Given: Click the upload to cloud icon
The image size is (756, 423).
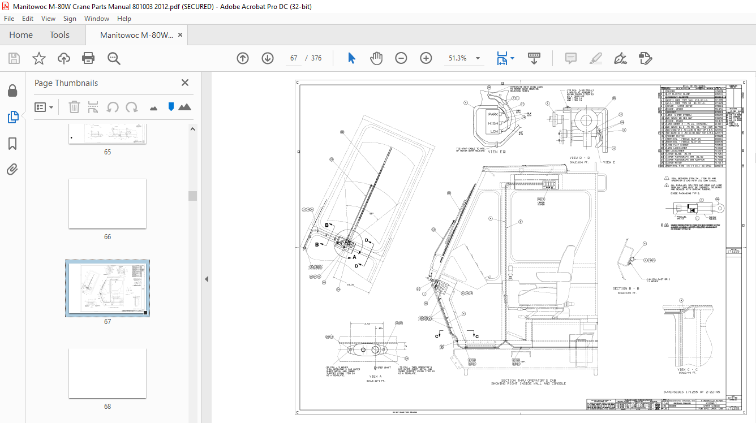Looking at the screenshot, I should click(x=64, y=58).
